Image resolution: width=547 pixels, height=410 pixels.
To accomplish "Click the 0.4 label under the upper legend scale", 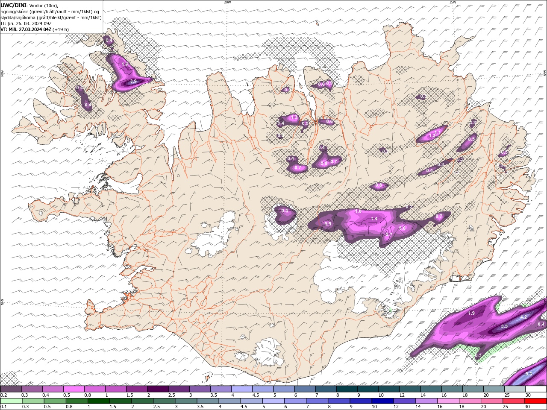I will (x=46, y=395).
